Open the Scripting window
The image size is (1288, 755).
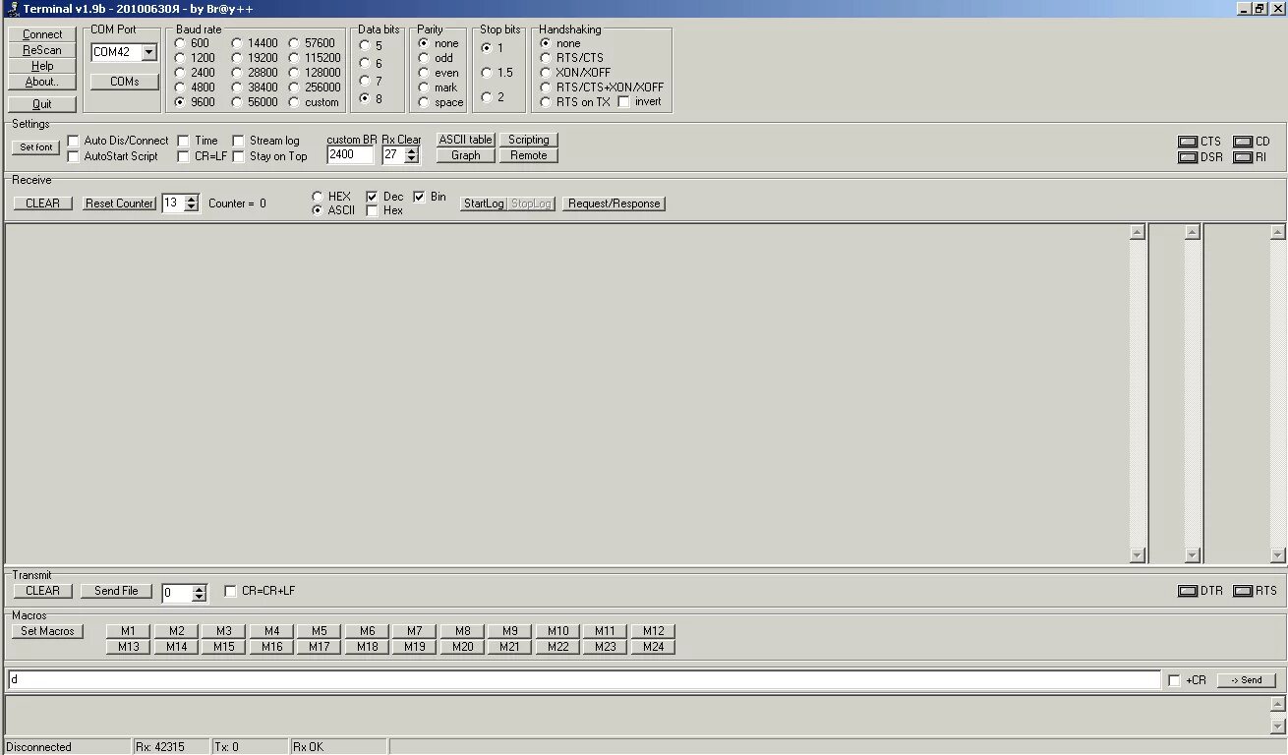[528, 140]
